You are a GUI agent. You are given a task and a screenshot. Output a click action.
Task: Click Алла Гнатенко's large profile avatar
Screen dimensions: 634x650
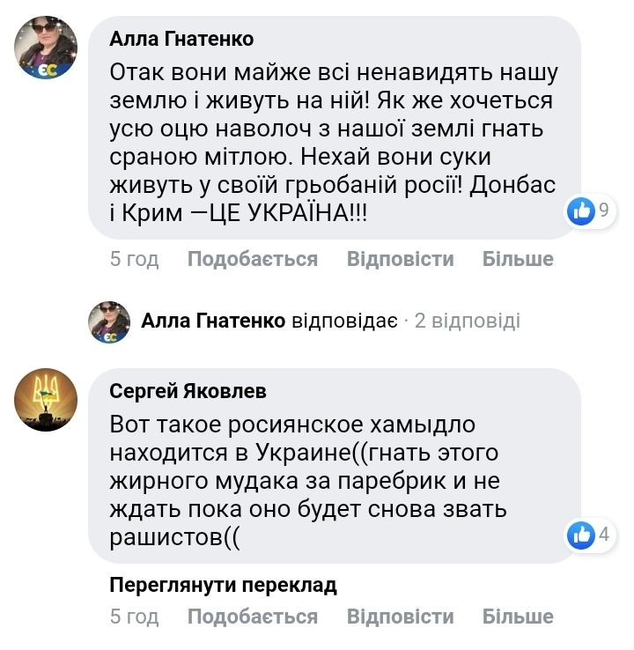46,47
